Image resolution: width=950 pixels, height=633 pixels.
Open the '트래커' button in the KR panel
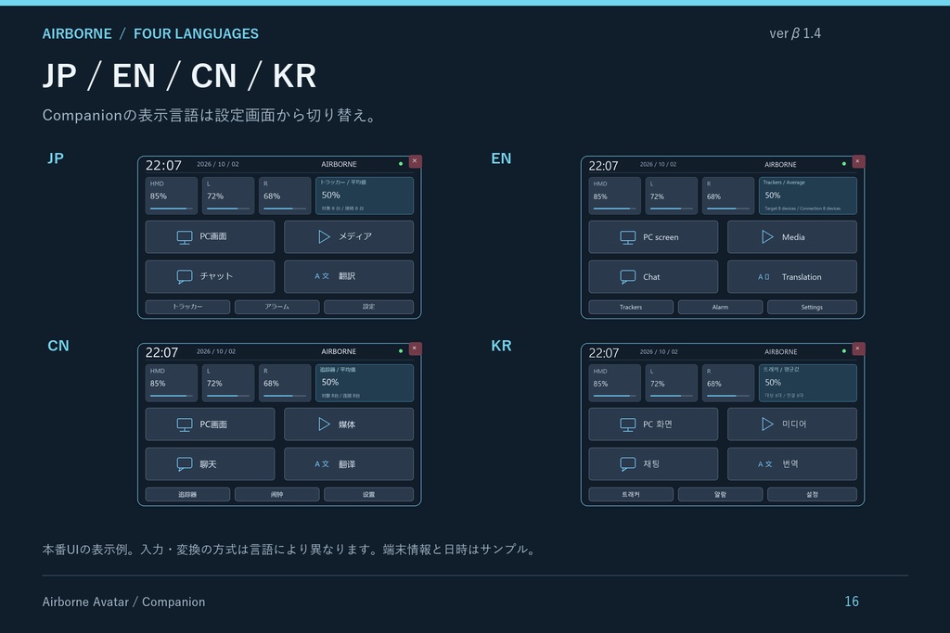(x=631, y=494)
